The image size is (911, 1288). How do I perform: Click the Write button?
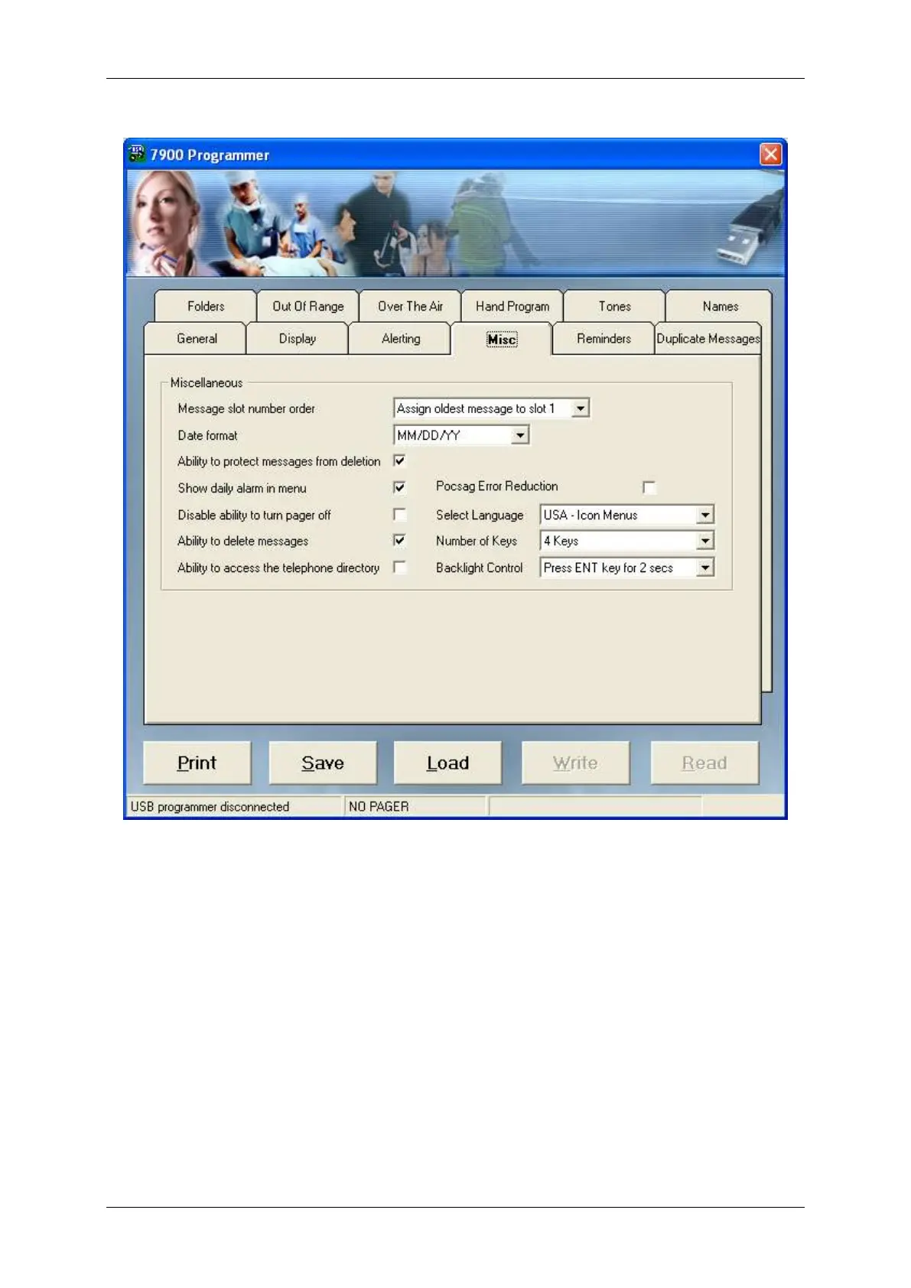[576, 763]
